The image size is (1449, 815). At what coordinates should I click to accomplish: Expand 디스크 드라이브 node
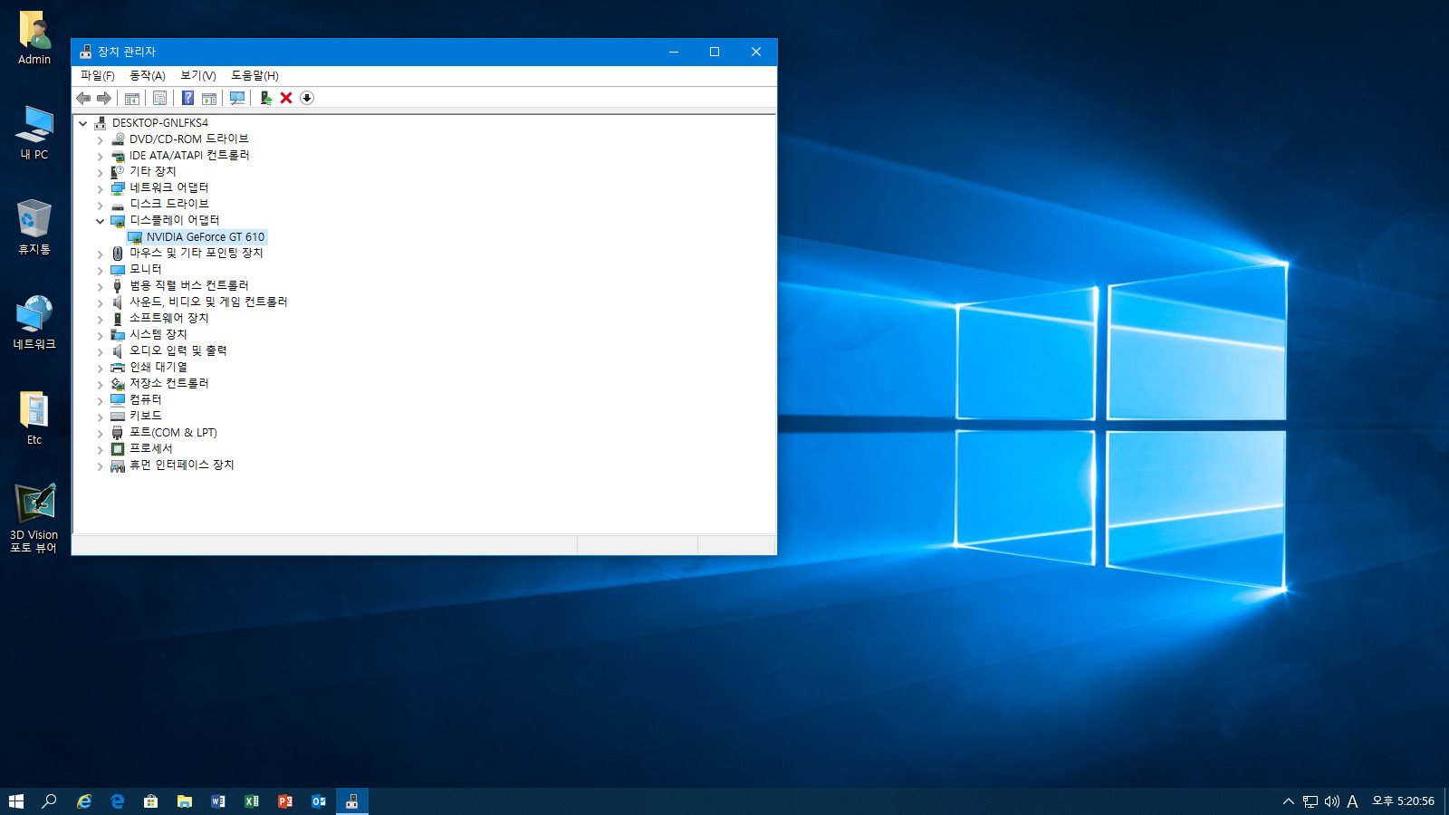101,205
